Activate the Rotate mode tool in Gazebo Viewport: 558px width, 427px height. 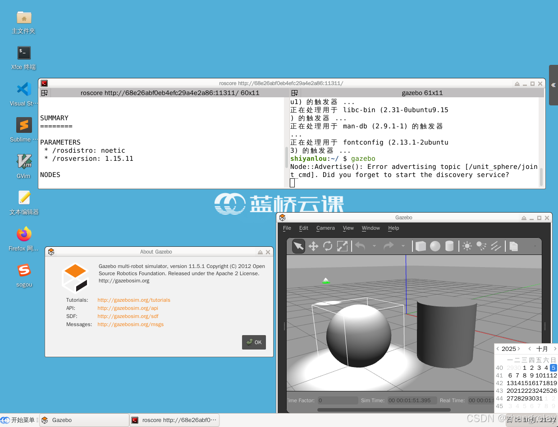328,246
